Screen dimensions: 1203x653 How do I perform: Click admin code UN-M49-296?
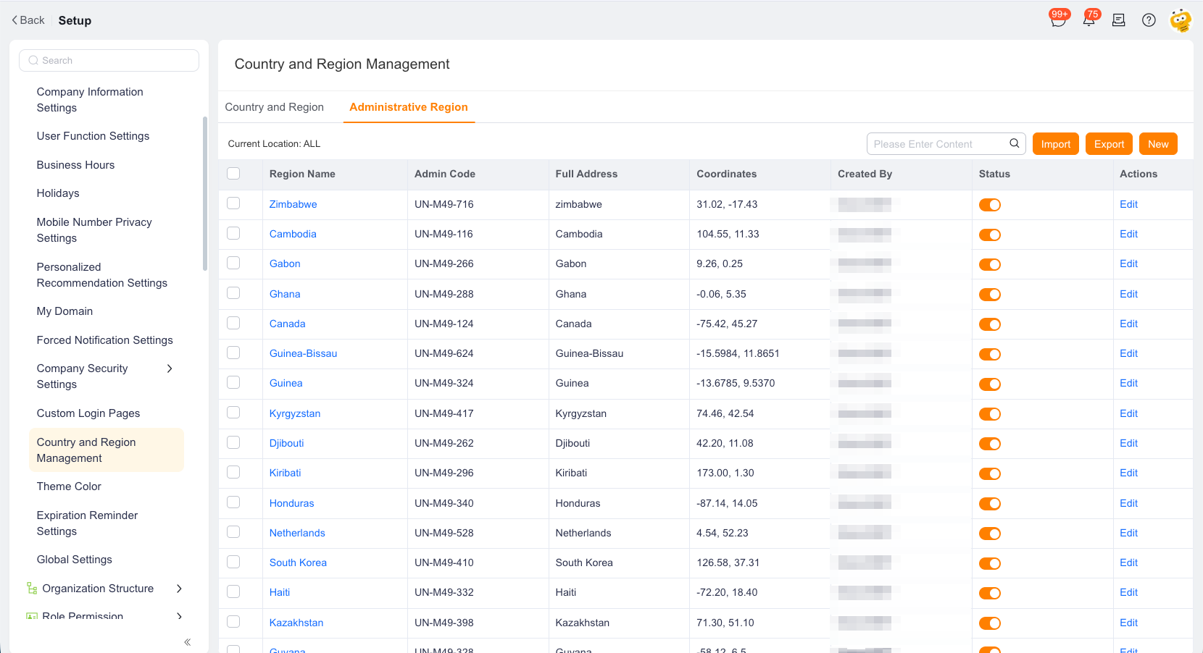pyautogui.click(x=444, y=473)
